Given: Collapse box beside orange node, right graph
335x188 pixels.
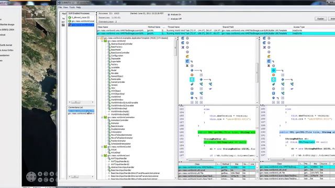Looking at the screenshot, I should 283,75.
